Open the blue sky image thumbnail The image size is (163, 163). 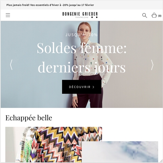(x=120, y=152)
